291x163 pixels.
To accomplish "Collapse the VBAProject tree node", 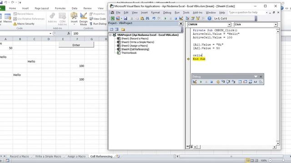I will coord(110,35).
